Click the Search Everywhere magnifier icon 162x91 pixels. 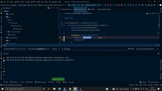pos(158,5)
